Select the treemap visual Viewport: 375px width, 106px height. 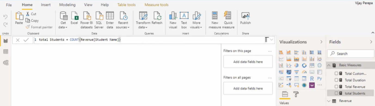point(312,66)
